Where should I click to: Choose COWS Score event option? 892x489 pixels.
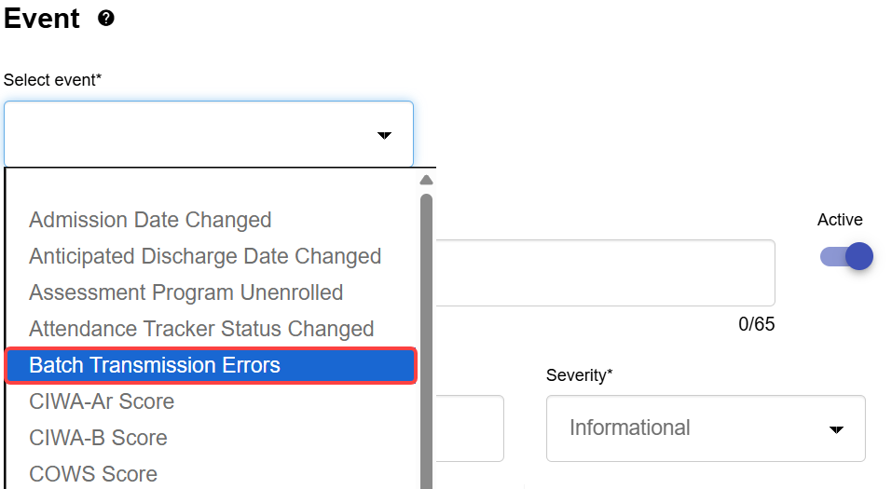pos(93,474)
